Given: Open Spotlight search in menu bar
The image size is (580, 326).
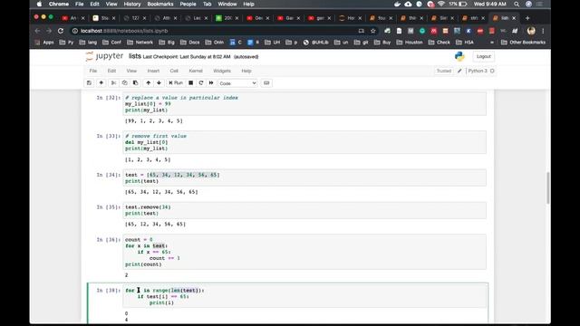Looking at the screenshot, I should tap(517, 4).
